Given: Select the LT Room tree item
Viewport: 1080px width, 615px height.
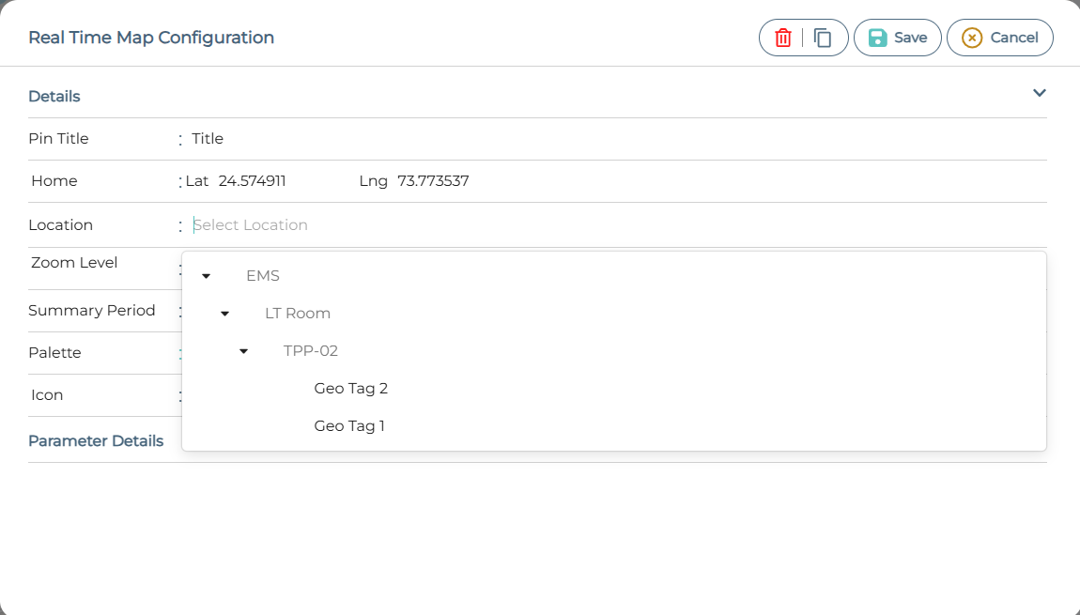Looking at the screenshot, I should [x=298, y=314].
